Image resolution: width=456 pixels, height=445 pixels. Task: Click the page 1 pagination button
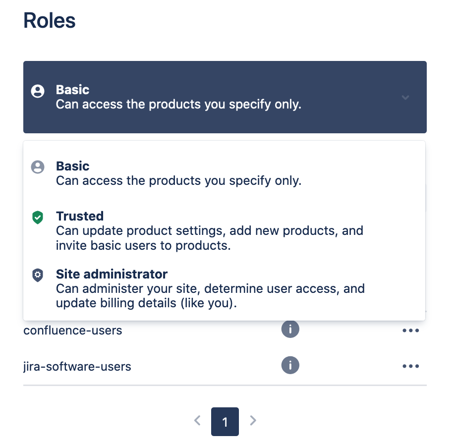[x=225, y=422]
